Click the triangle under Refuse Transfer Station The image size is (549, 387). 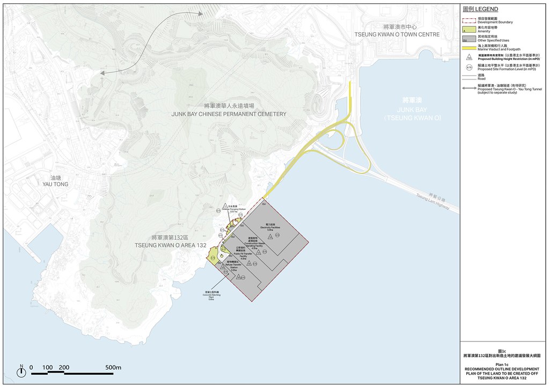pos(238,276)
